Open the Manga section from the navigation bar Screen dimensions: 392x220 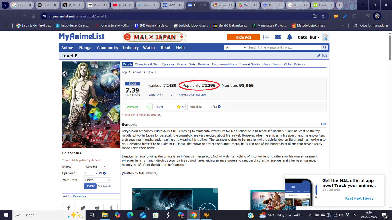tap(85, 48)
